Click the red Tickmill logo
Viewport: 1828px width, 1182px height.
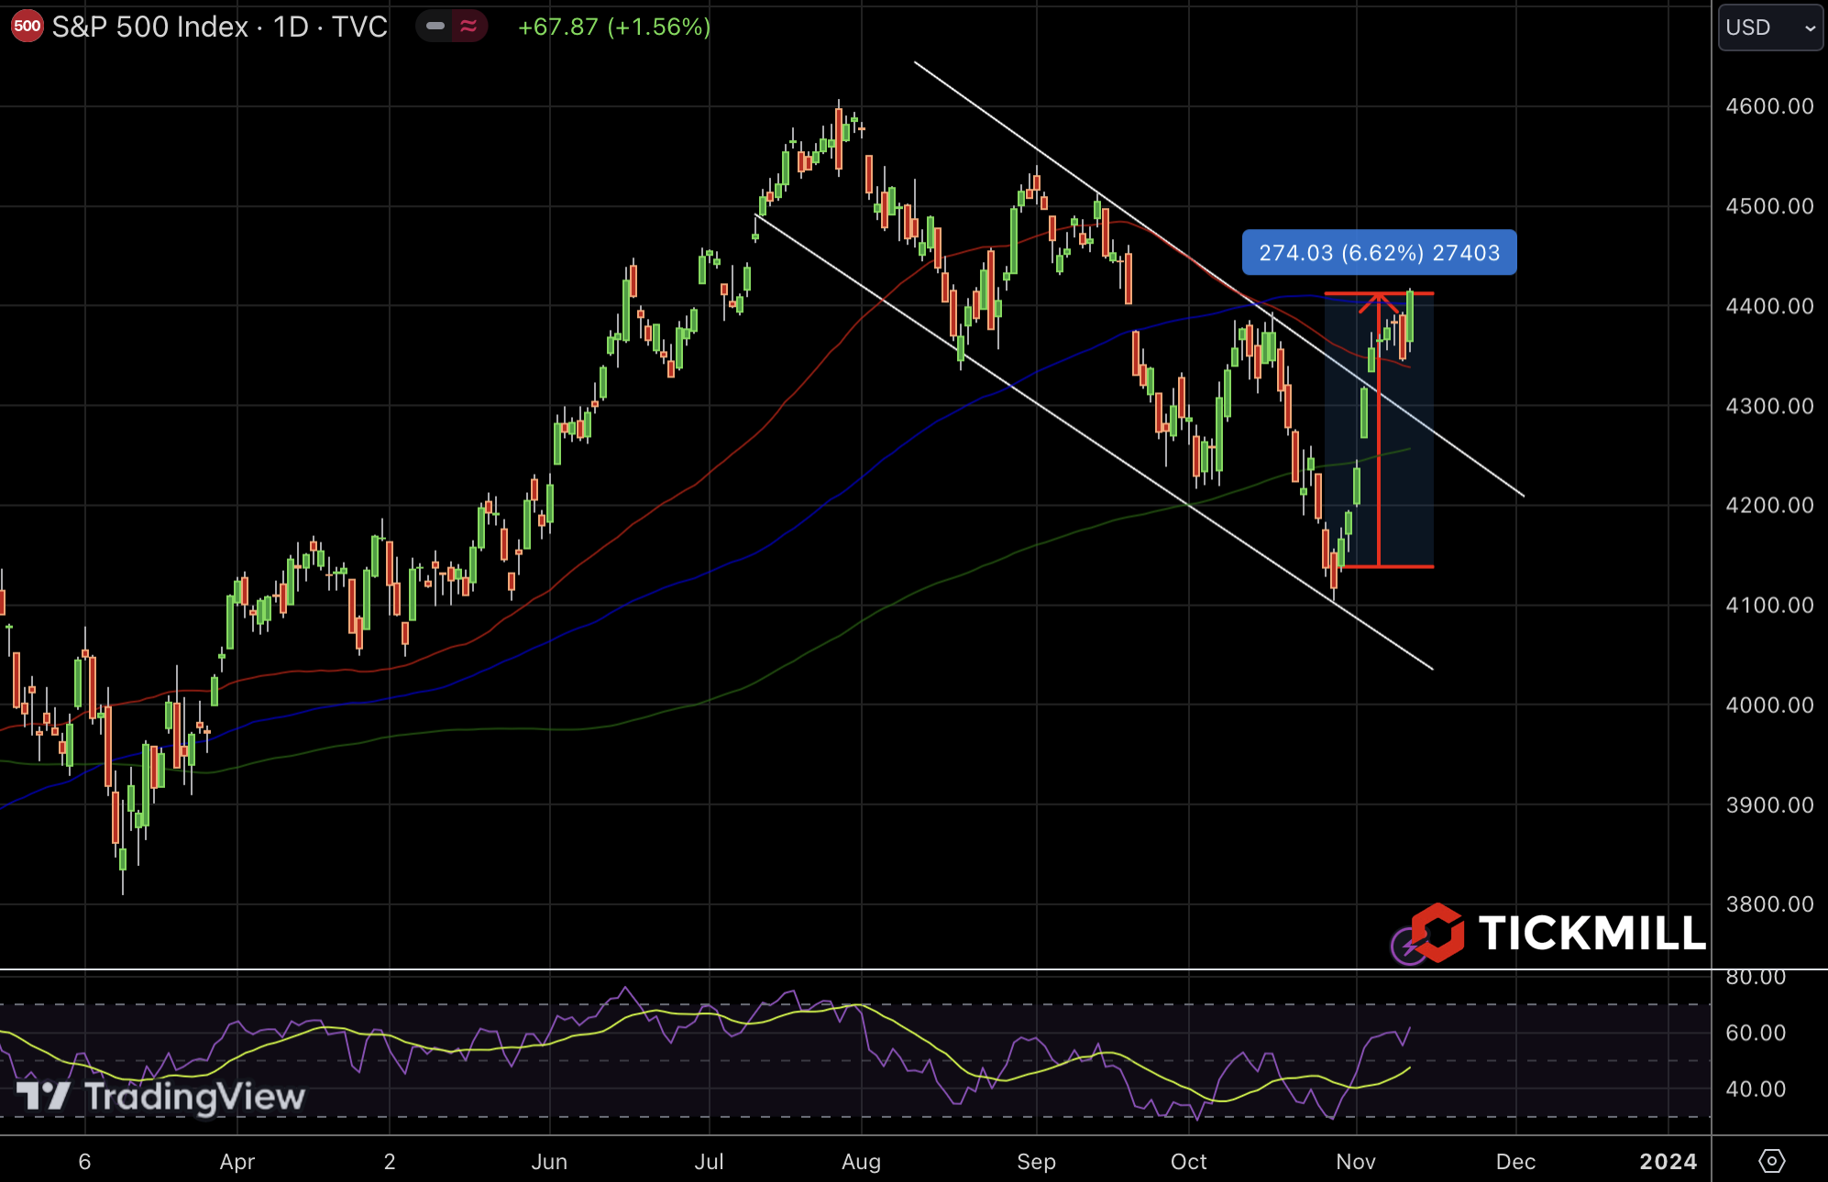1437,932
